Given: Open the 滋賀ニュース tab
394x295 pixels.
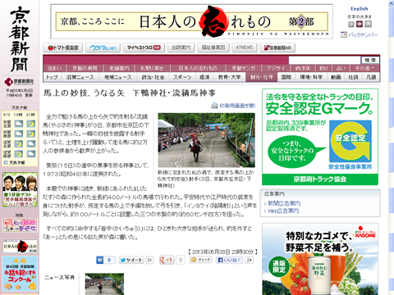Looking at the screenshot, I should point(80,77).
